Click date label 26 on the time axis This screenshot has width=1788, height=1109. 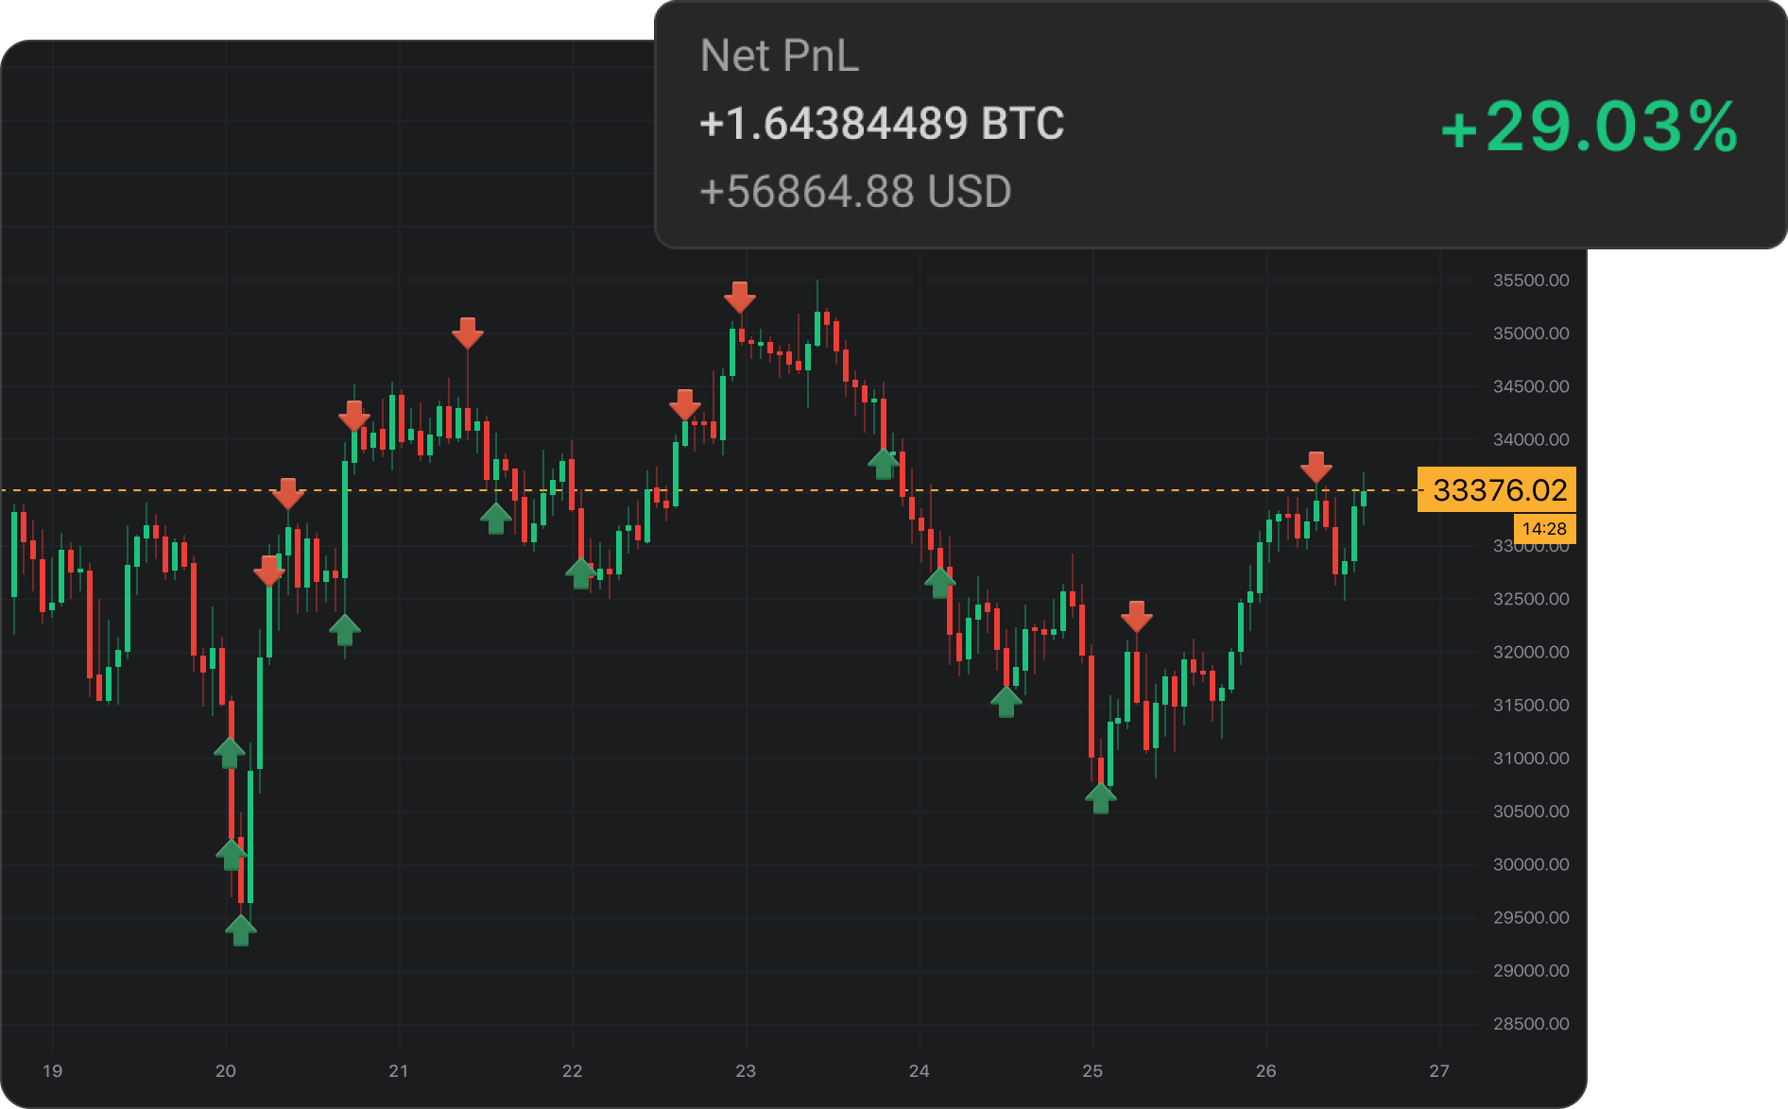click(x=1265, y=1071)
